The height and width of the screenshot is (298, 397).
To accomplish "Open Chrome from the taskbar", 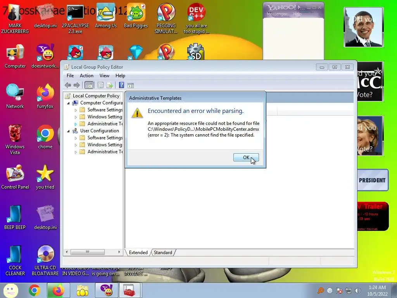I will pyautogui.click(x=35, y=290).
